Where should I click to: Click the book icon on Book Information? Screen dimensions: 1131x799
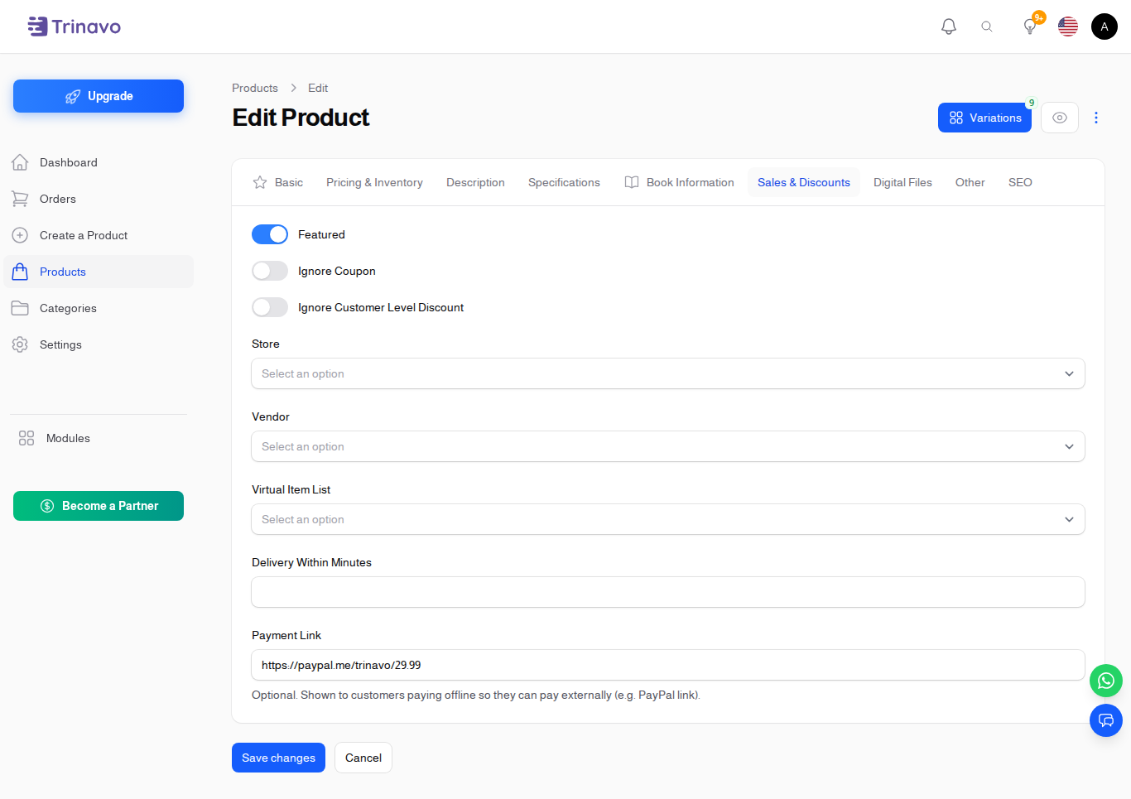[x=632, y=182]
